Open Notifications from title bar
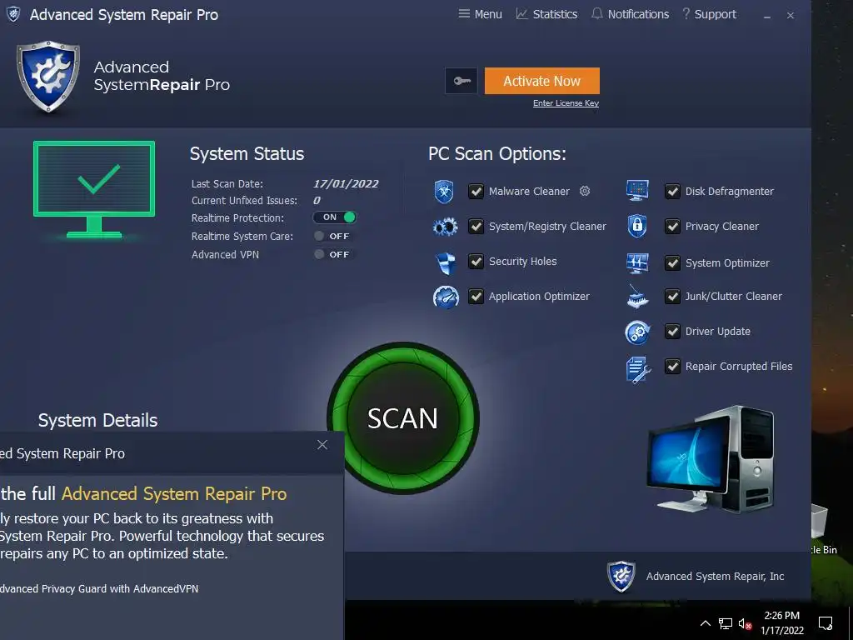This screenshot has height=640, width=853. pos(630,14)
